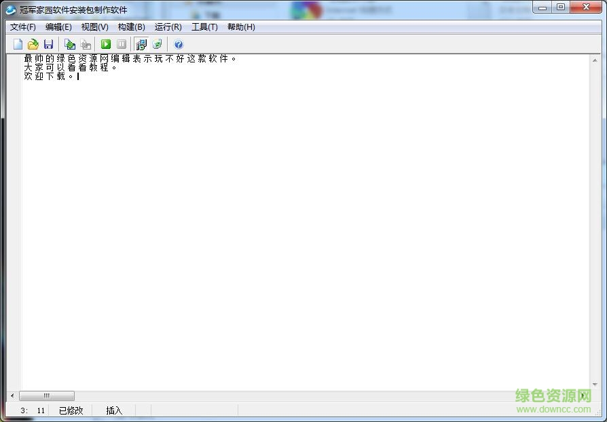Open the 视图(V) menu
The width and height of the screenshot is (607, 422).
pos(95,26)
